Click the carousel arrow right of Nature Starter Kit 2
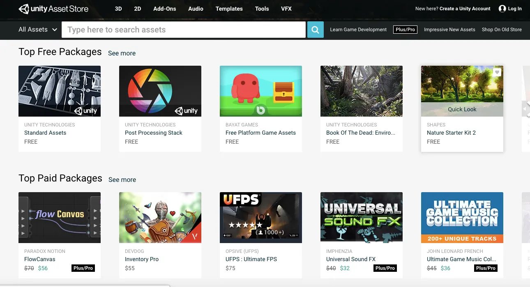This screenshot has width=530, height=287. 526,108
